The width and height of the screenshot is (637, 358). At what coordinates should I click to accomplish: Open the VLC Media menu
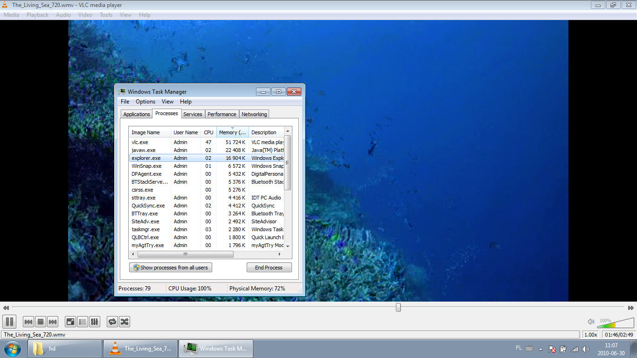12,15
